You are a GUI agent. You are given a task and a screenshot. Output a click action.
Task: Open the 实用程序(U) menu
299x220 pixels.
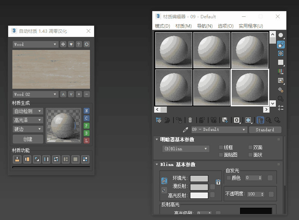tap(251, 26)
